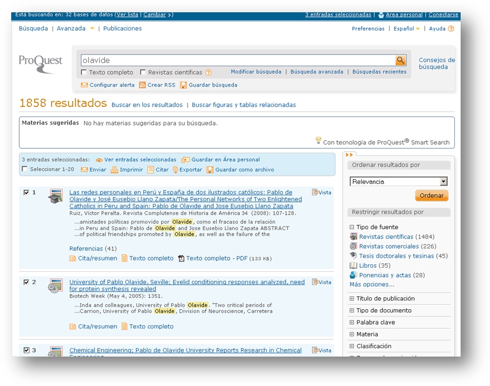This screenshot has width=490, height=386.
Task: Click the PDF icon of result 1
Action: coord(181,258)
